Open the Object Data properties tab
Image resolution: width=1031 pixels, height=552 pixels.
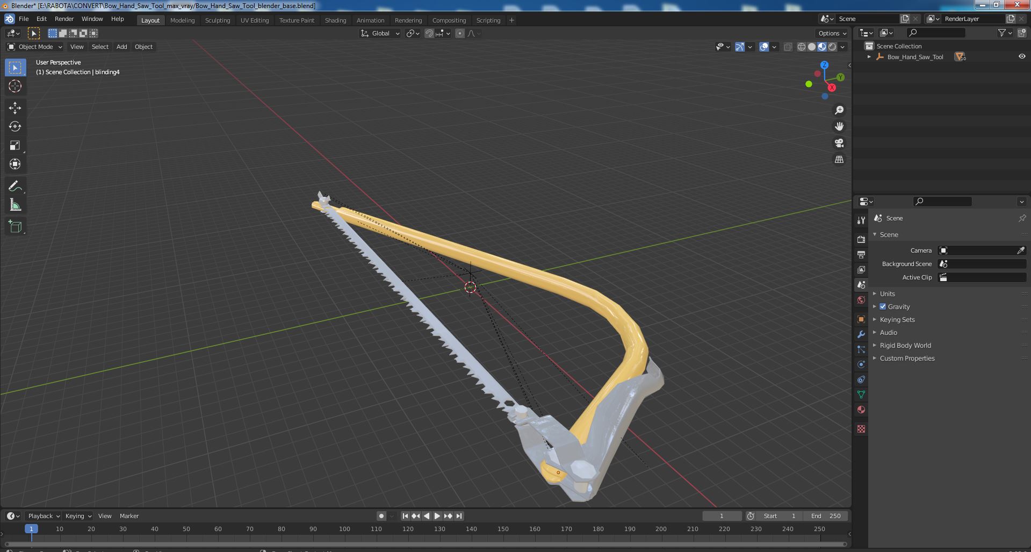click(x=861, y=395)
